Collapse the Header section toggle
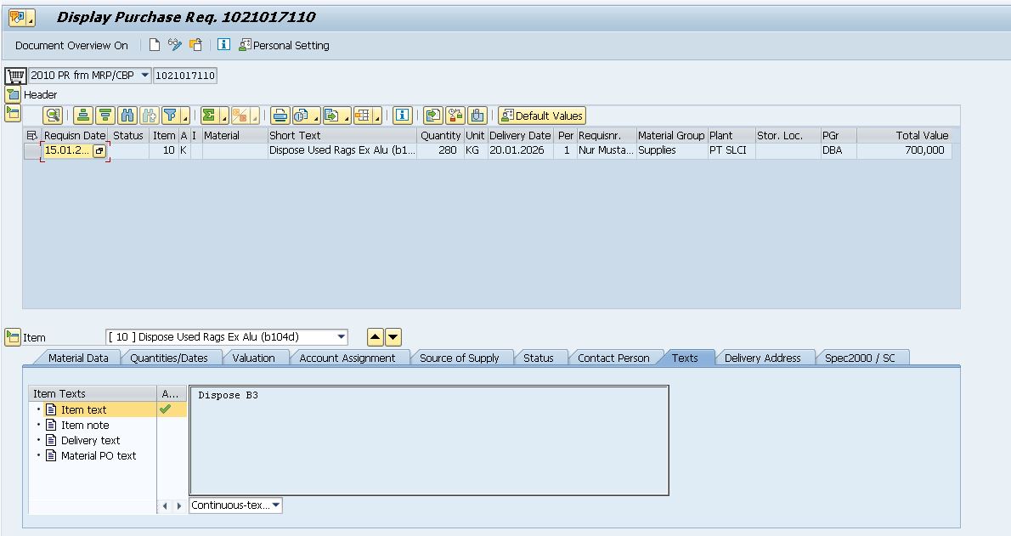This screenshot has width=1011, height=536. click(13, 94)
